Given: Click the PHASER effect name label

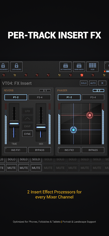Looking at the screenshot, I should click(x=62, y=91).
